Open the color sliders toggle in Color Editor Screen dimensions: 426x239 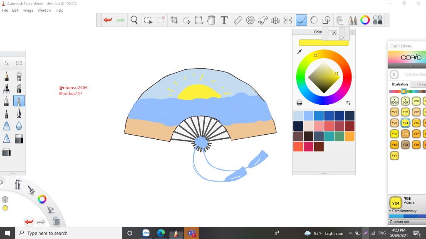pos(348,103)
